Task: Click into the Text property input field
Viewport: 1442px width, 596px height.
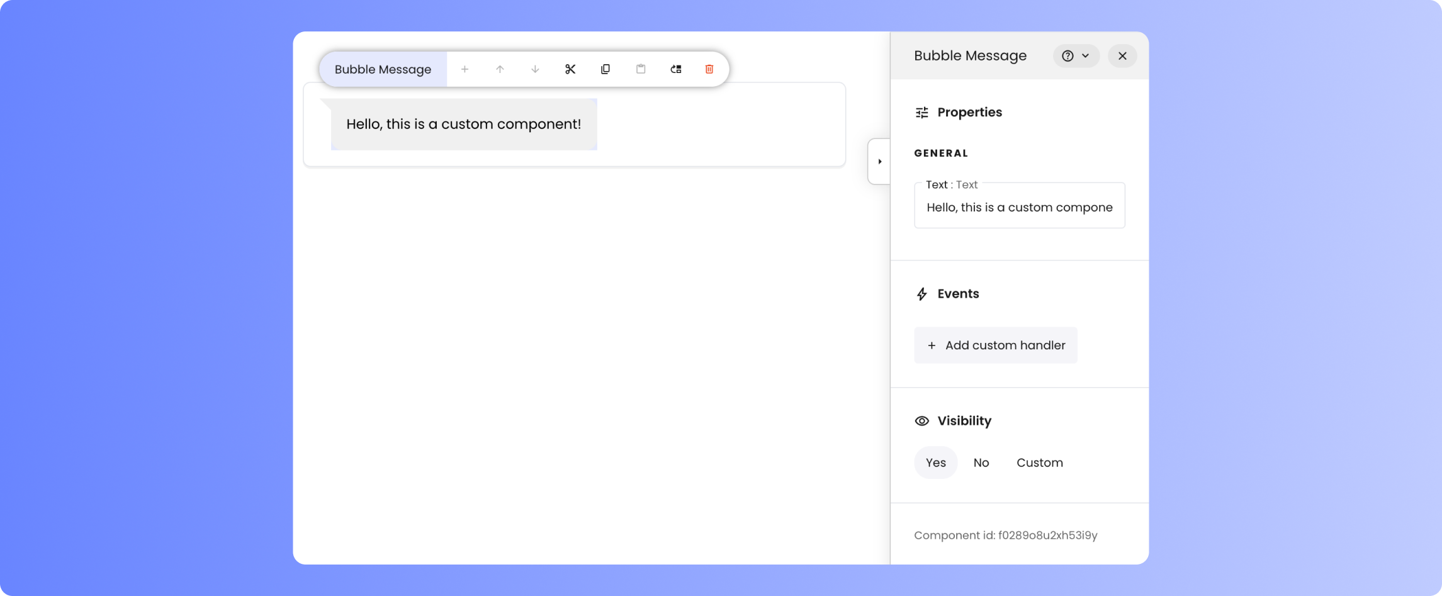Action: 1020,206
